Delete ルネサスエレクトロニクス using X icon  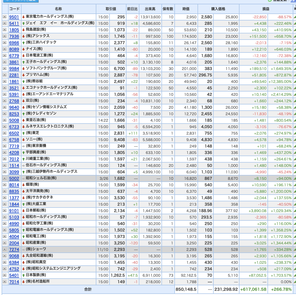point(5,127)
